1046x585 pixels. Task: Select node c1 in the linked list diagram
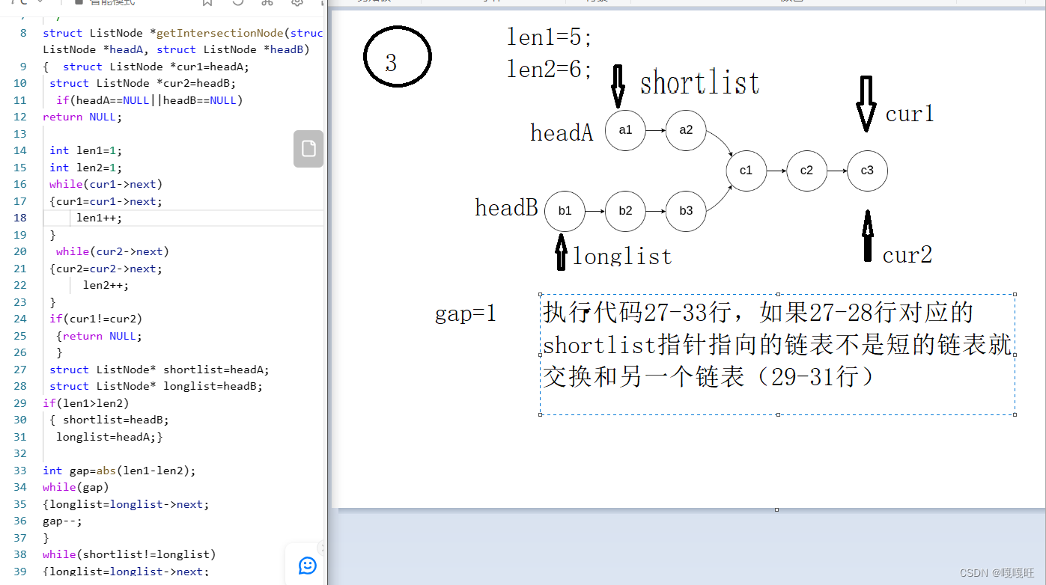[x=746, y=171]
